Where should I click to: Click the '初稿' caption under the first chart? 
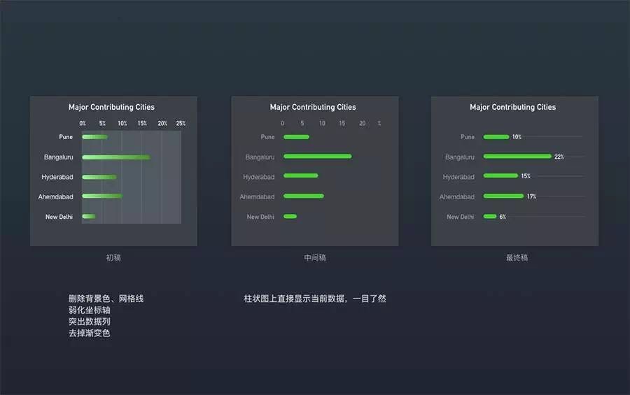pos(113,258)
